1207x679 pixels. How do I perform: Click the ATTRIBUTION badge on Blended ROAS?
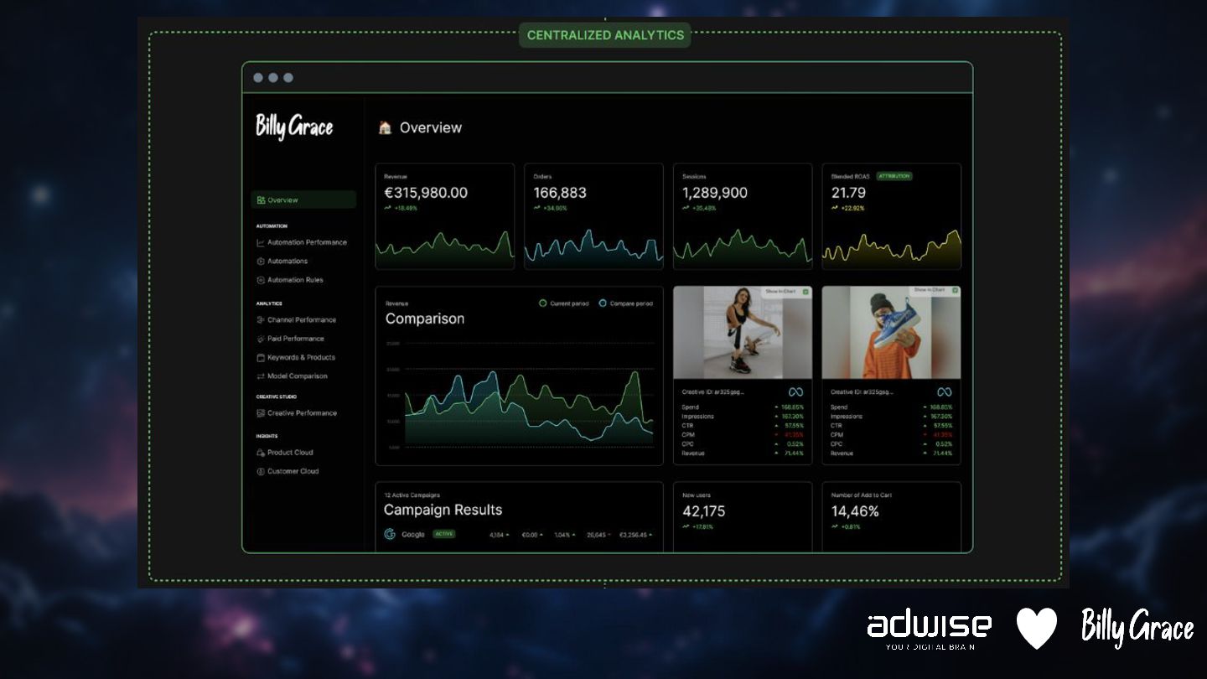coord(894,177)
